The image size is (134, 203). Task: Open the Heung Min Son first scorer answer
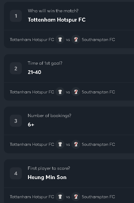click(x=47, y=177)
